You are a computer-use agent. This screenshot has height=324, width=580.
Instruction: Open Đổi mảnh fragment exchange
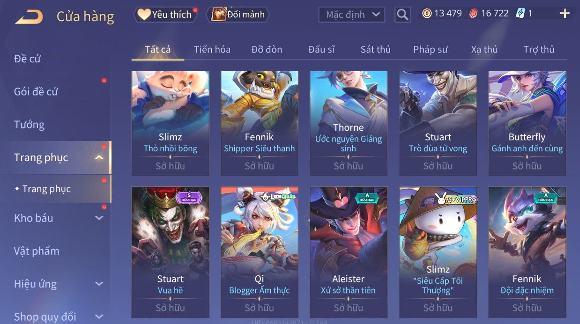pyautogui.click(x=238, y=15)
